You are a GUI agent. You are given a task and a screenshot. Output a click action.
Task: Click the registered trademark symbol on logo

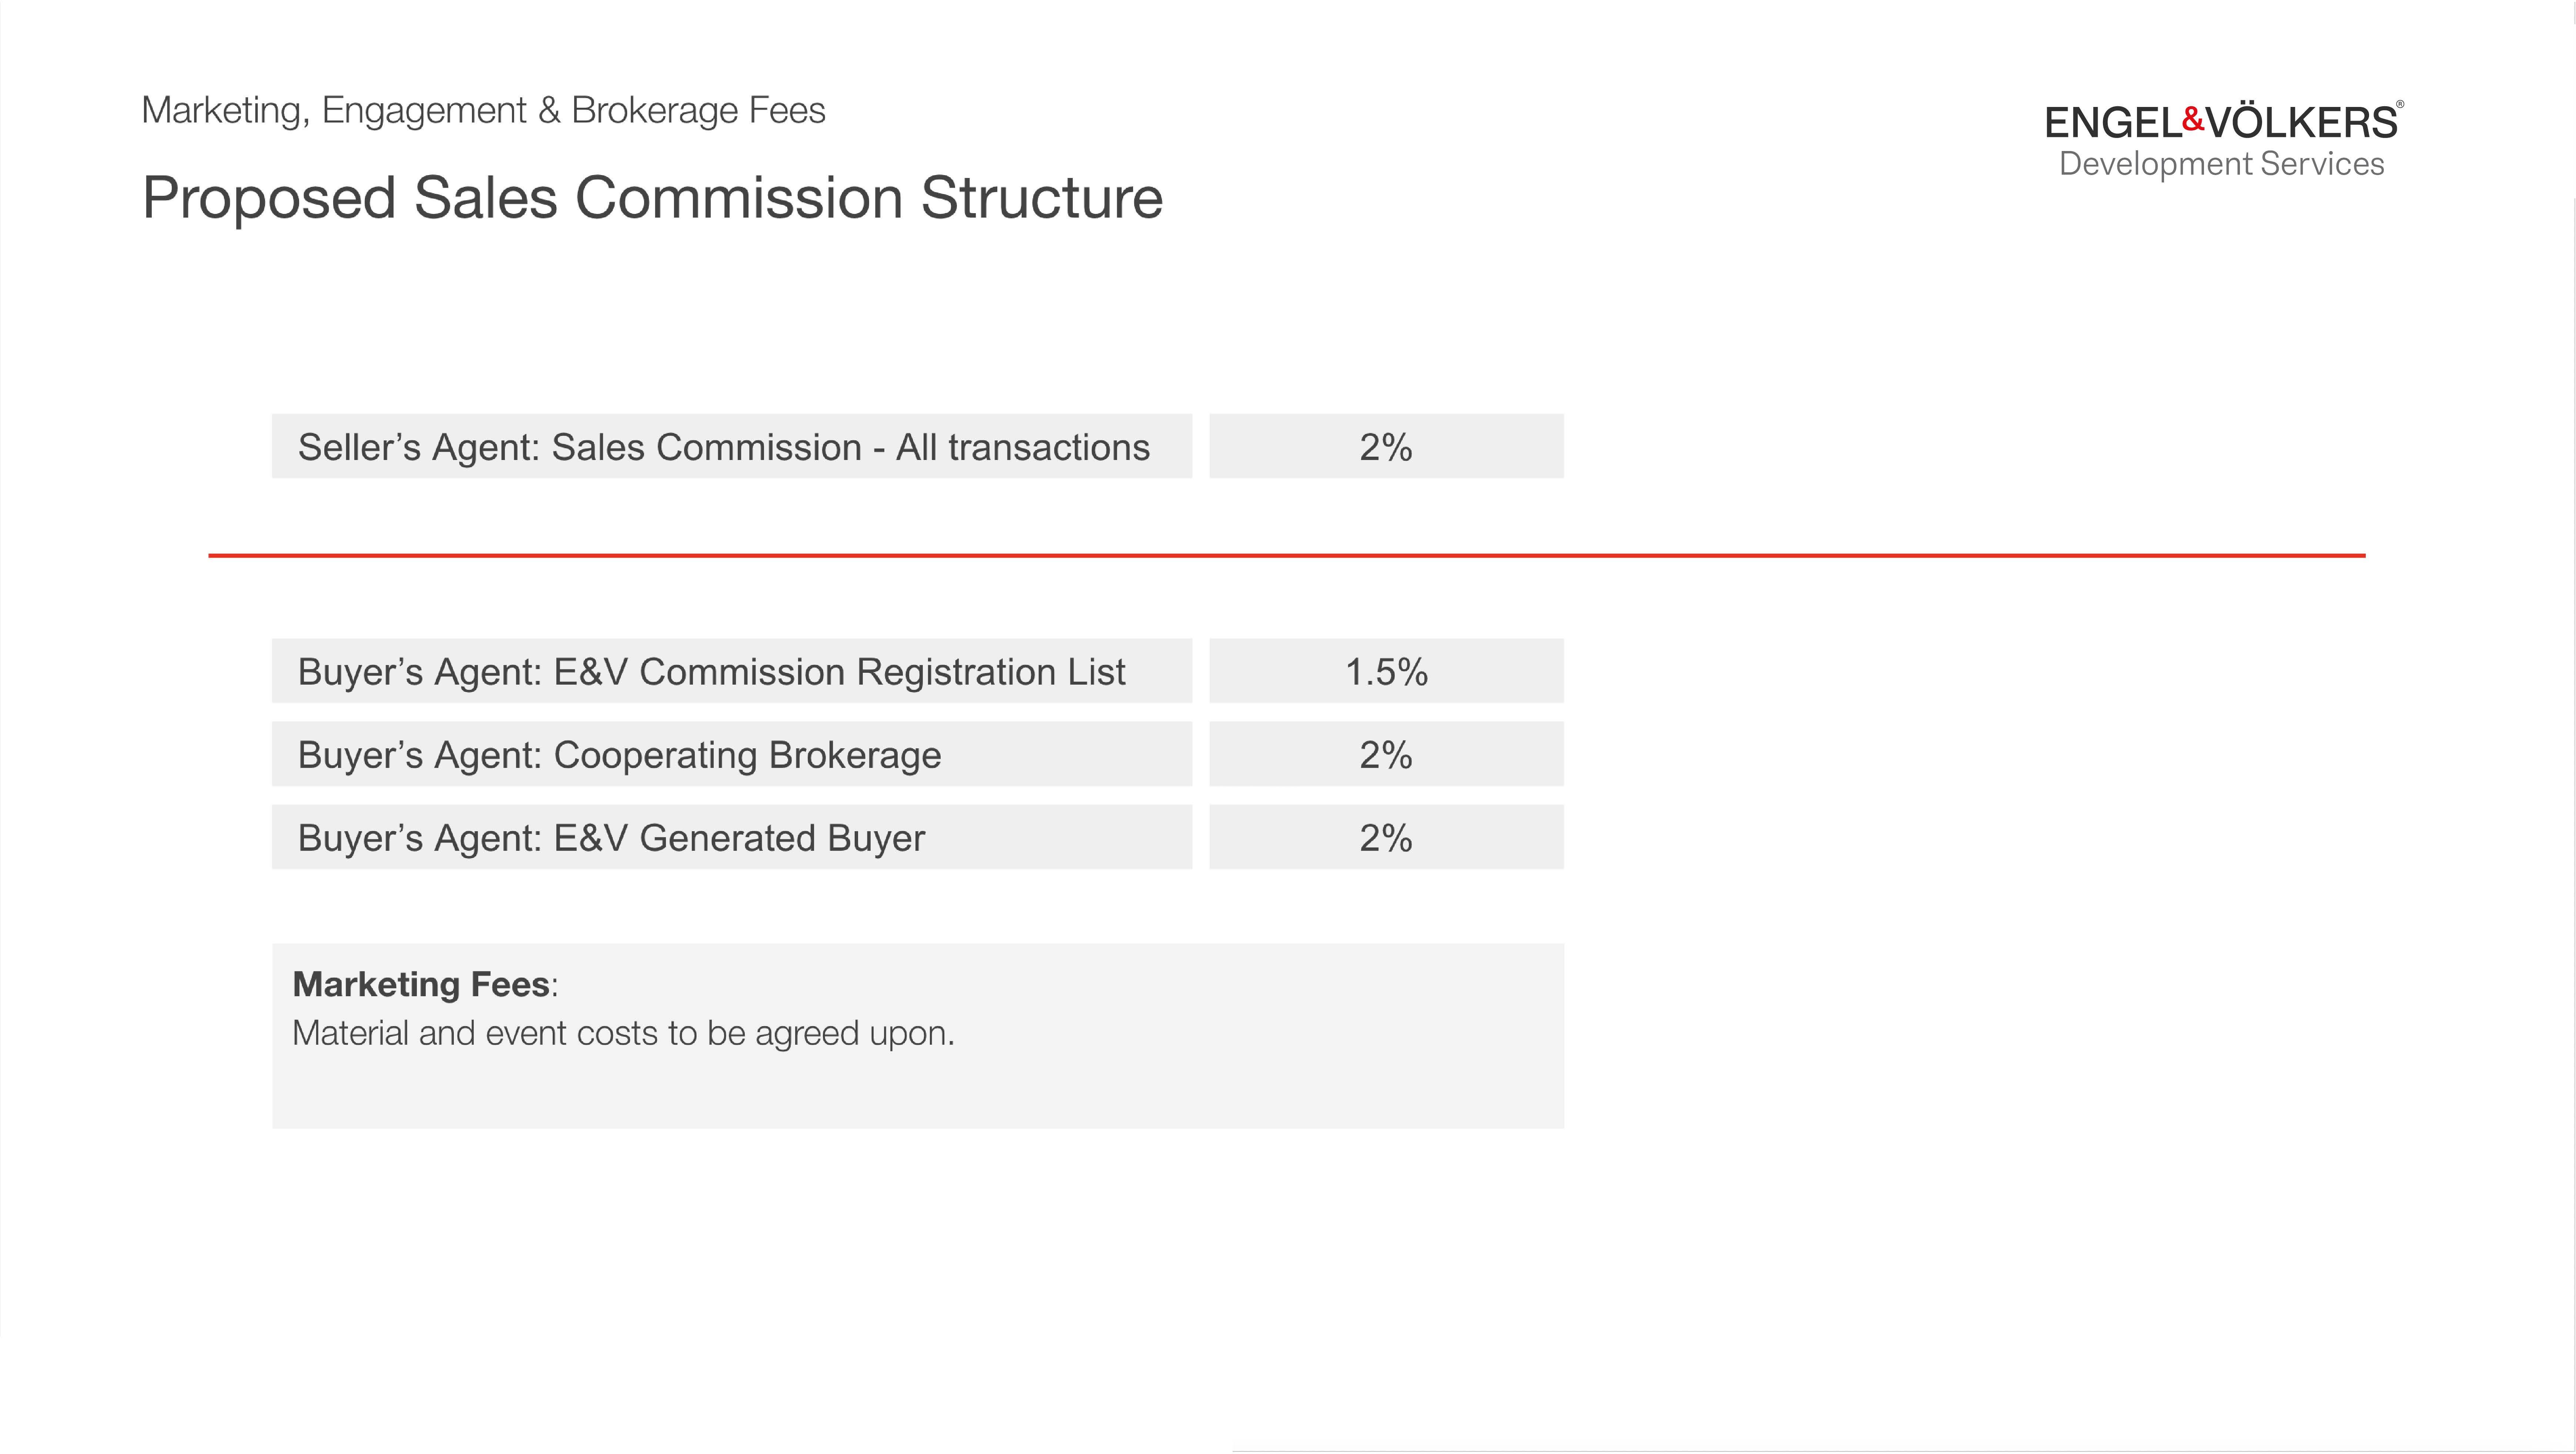point(2400,104)
